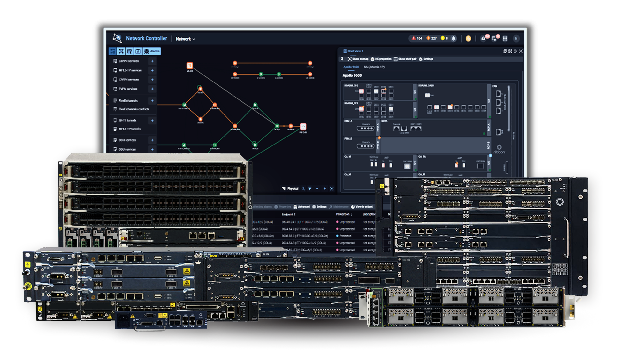Open Advanced in the table toolbar
The height and width of the screenshot is (353, 626).
(302, 207)
